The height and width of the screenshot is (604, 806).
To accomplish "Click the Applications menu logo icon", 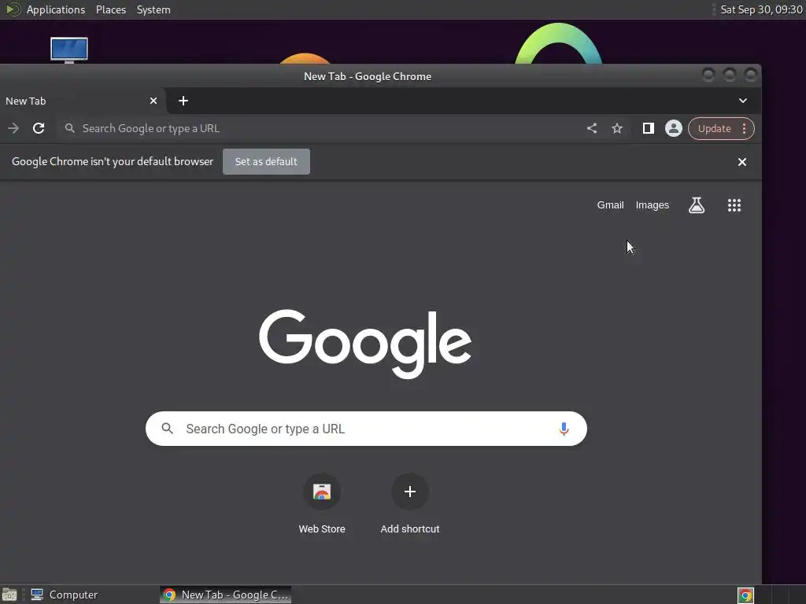I will [13, 9].
